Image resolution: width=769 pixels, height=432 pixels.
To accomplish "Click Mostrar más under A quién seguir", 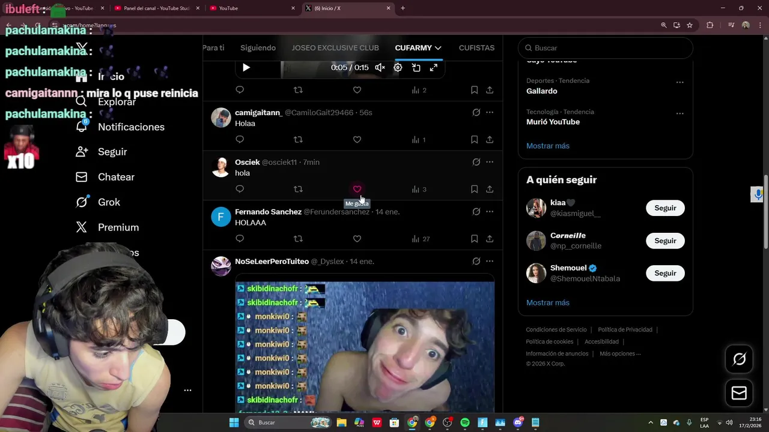I will pos(548,302).
